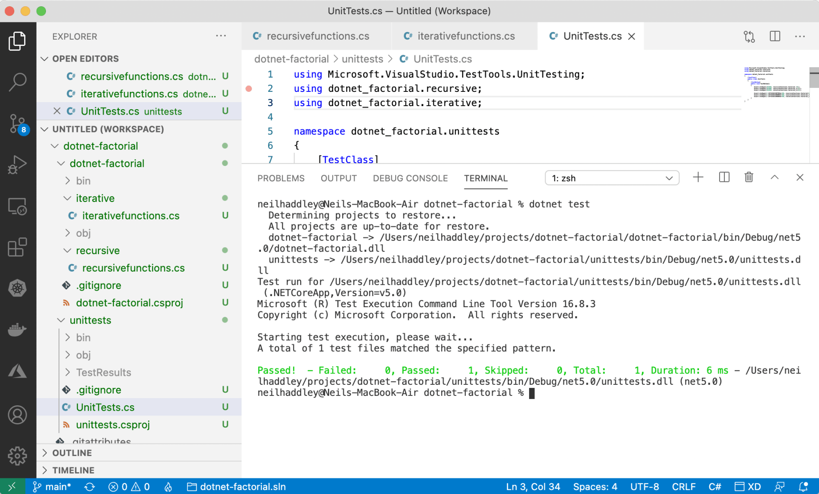Expand the TestResults folder
Screen dimensions: 819x494
coord(103,372)
